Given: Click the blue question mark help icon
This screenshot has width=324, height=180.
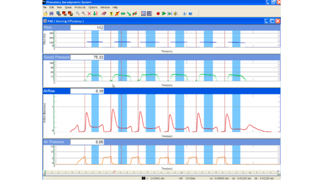Looking at the screenshot, I should click(x=190, y=14).
